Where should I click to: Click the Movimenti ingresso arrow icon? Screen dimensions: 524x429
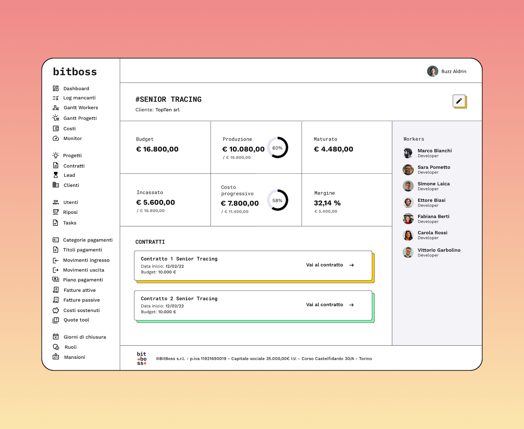(56, 260)
